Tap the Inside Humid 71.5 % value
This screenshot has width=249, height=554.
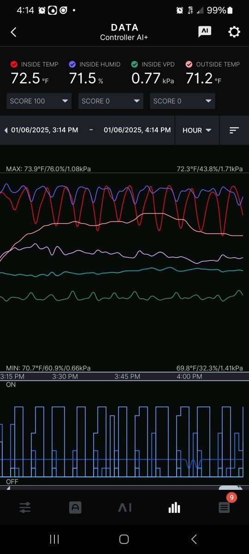pos(86,78)
